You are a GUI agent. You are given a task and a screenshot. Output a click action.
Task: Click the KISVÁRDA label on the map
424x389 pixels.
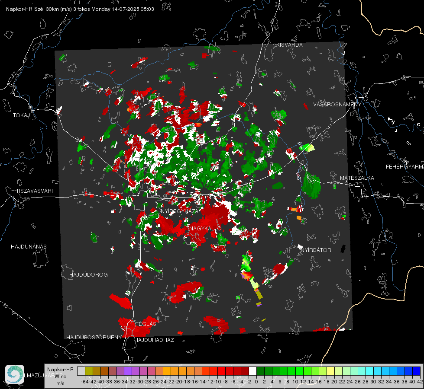[x=289, y=45]
